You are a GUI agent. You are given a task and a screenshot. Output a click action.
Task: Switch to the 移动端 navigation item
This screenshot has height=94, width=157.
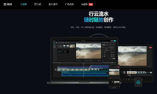38,4
